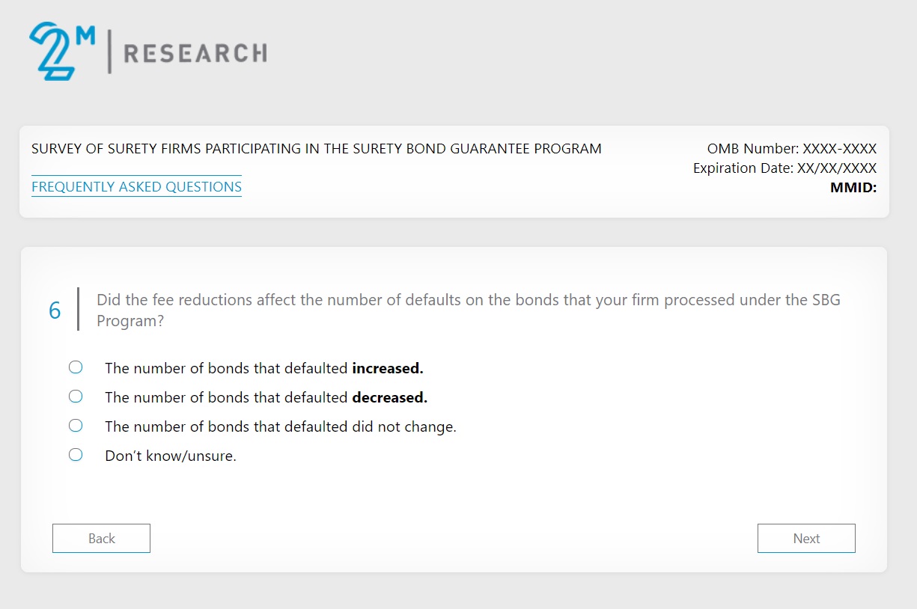This screenshot has width=917, height=609.
Task: Click the RESEARCH wordmark in the header
Action: [195, 53]
